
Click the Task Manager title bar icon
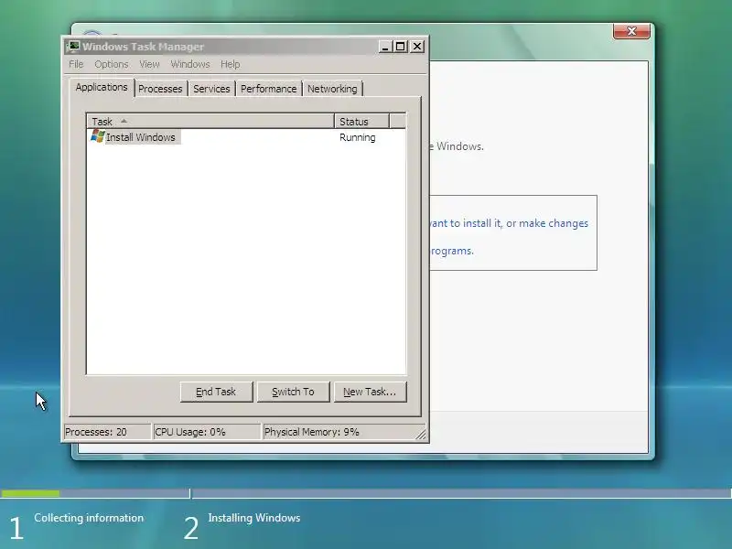click(x=73, y=47)
